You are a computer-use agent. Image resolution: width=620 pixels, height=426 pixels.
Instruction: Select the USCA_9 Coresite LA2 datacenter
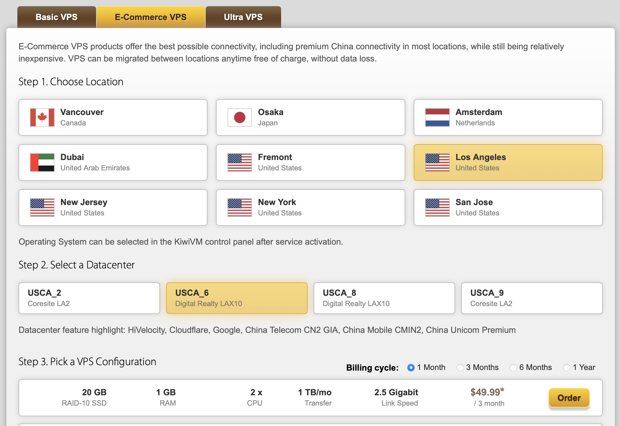(531, 298)
